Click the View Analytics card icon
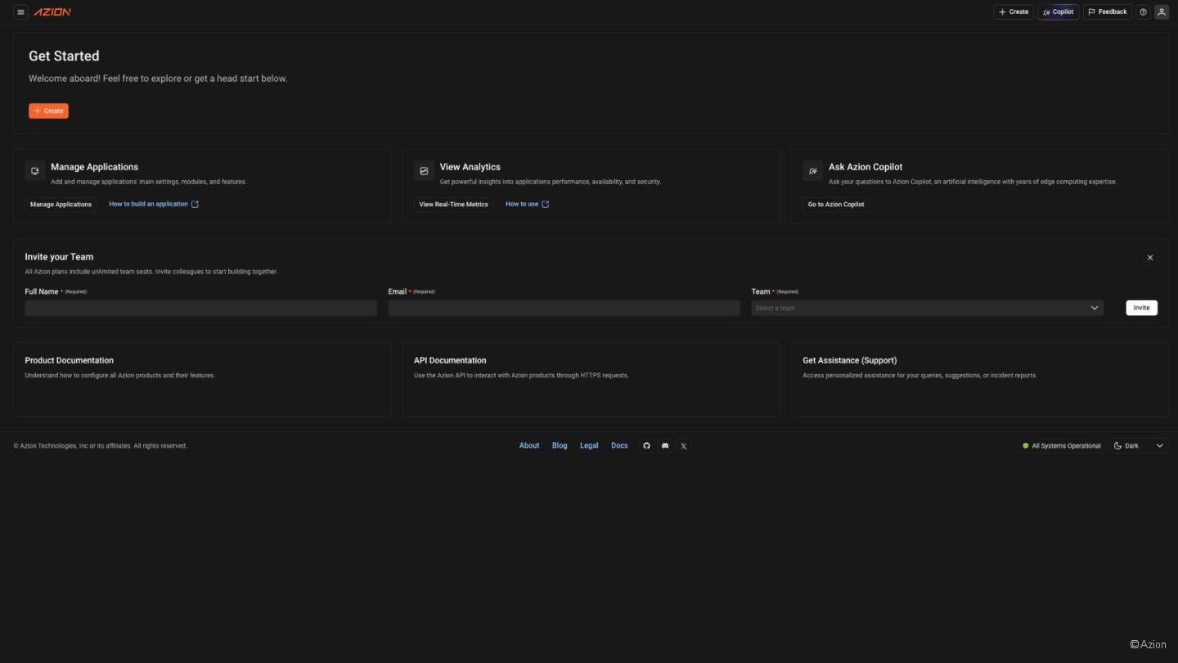This screenshot has height=663, width=1178. pos(424,171)
